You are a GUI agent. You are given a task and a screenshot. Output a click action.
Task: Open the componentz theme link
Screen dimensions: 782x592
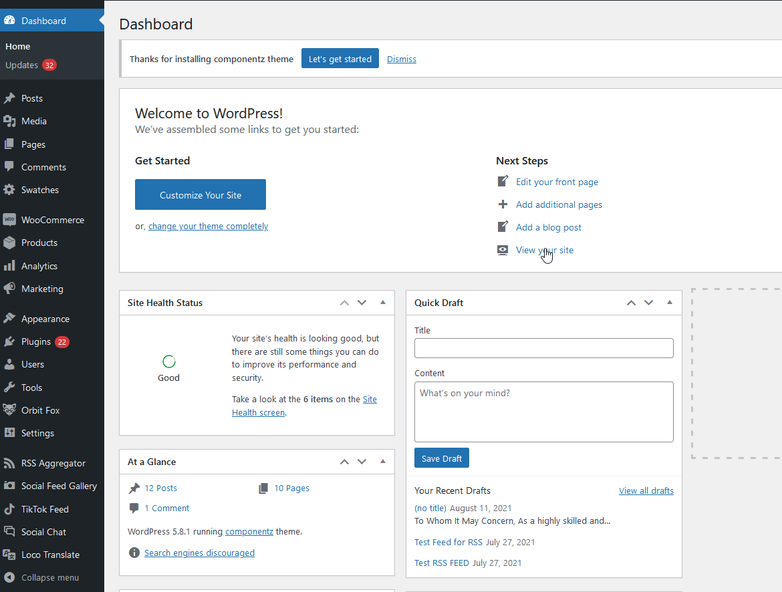point(249,532)
